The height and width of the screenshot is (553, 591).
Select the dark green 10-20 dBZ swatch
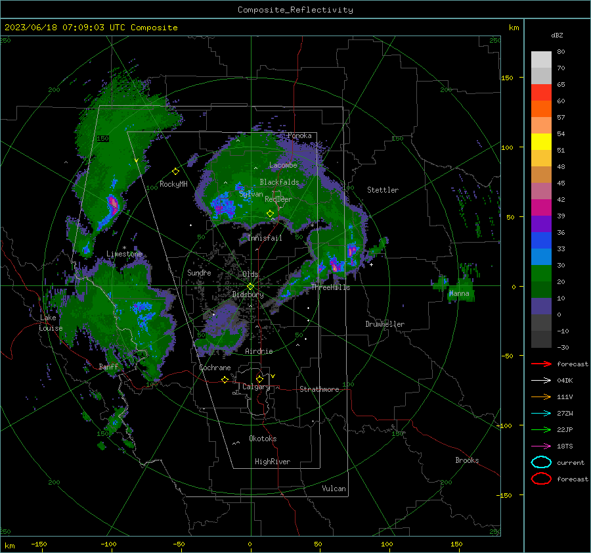[x=541, y=290]
